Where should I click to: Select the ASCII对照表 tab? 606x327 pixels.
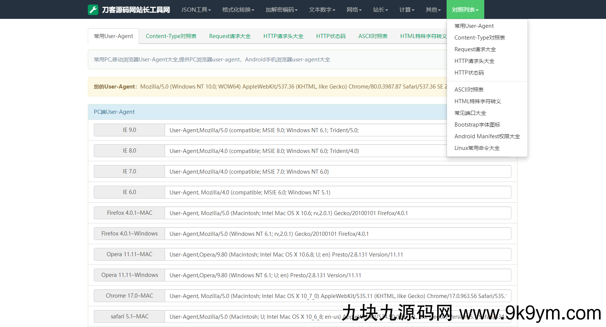coord(373,36)
